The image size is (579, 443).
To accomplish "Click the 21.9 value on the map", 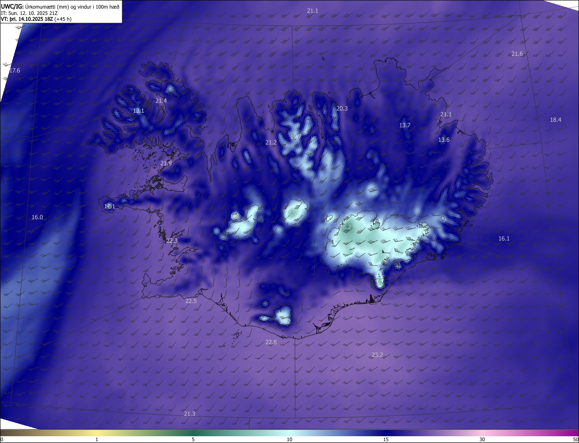I will [x=166, y=164].
